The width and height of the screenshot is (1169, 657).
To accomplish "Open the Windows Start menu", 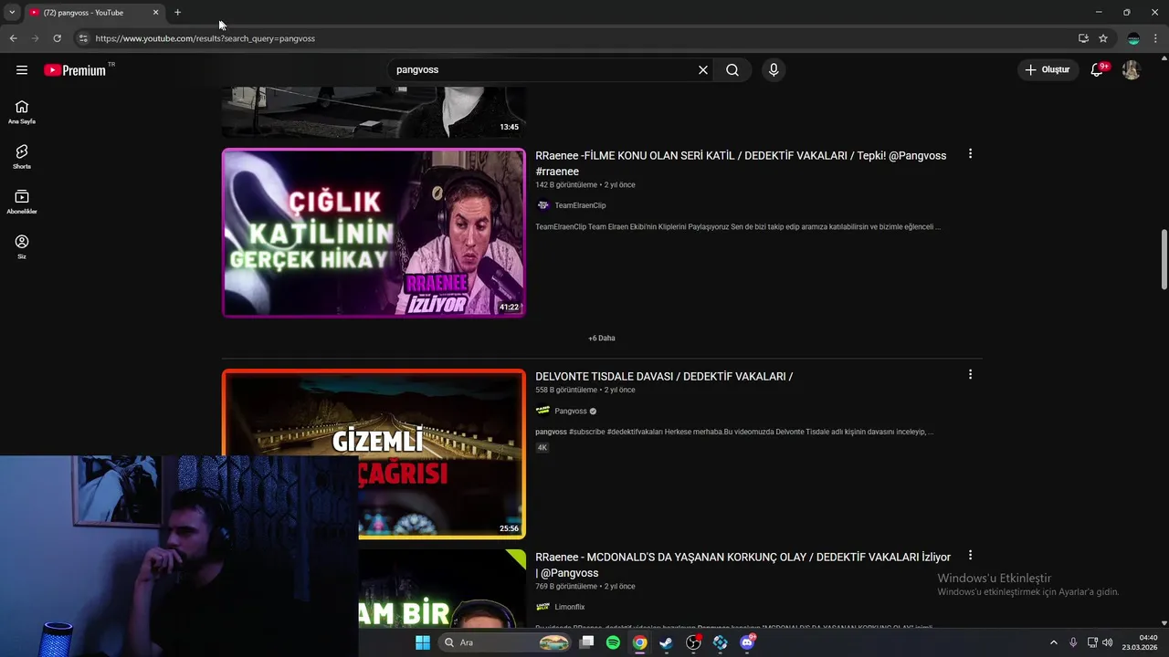I will pos(423,642).
